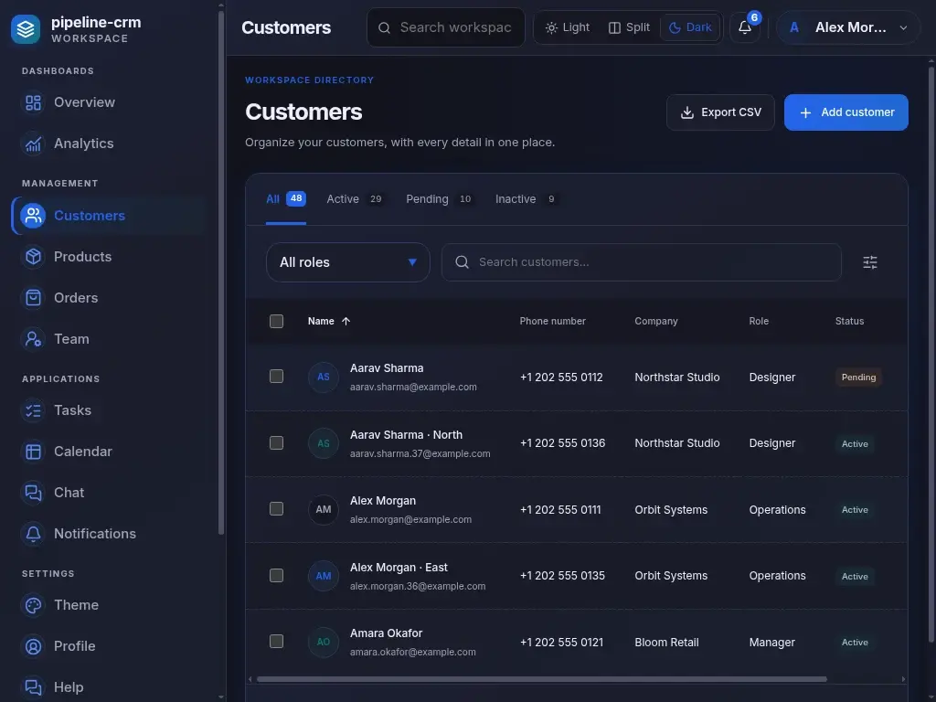Click the AM avatar for Alex Morgan · East

[x=324, y=576]
